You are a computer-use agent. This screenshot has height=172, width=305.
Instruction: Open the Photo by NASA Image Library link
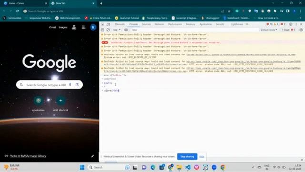point(28,156)
